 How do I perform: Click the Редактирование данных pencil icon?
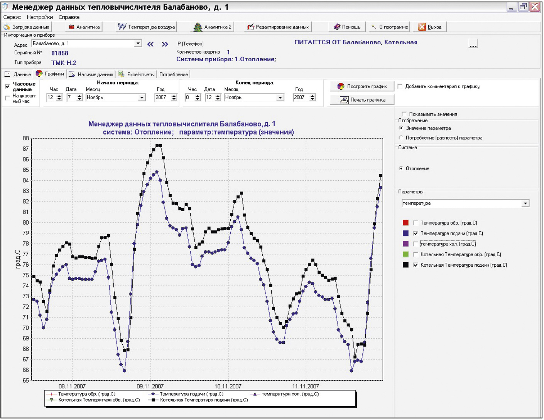tap(251, 27)
